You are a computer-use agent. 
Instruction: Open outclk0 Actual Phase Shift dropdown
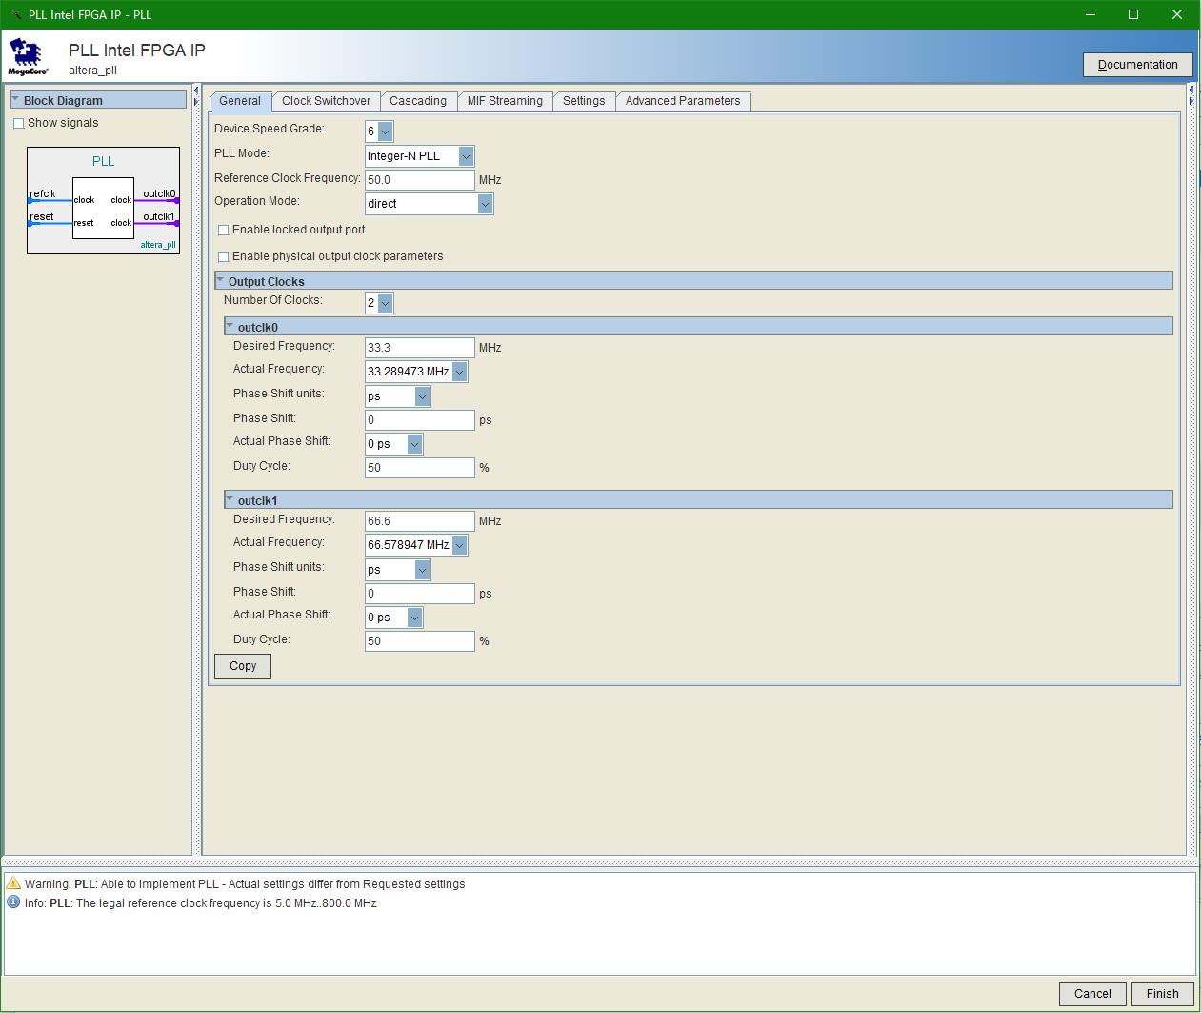click(414, 444)
